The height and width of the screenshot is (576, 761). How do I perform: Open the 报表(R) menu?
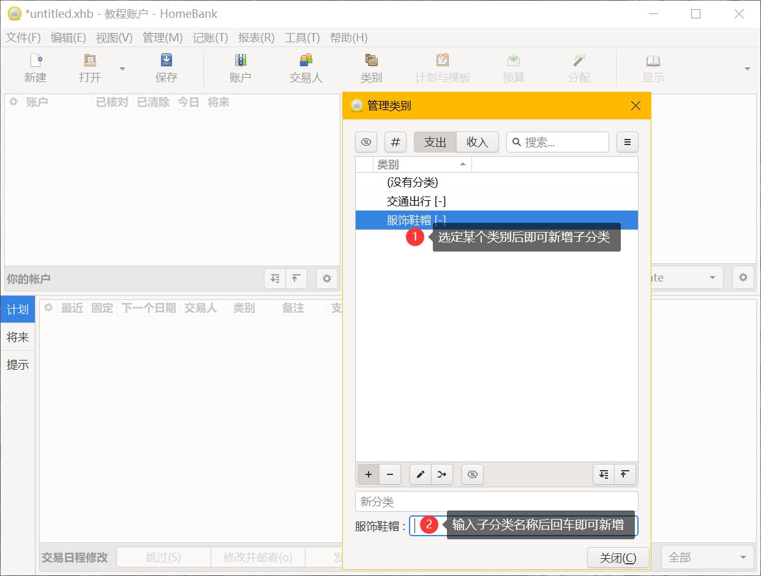256,37
